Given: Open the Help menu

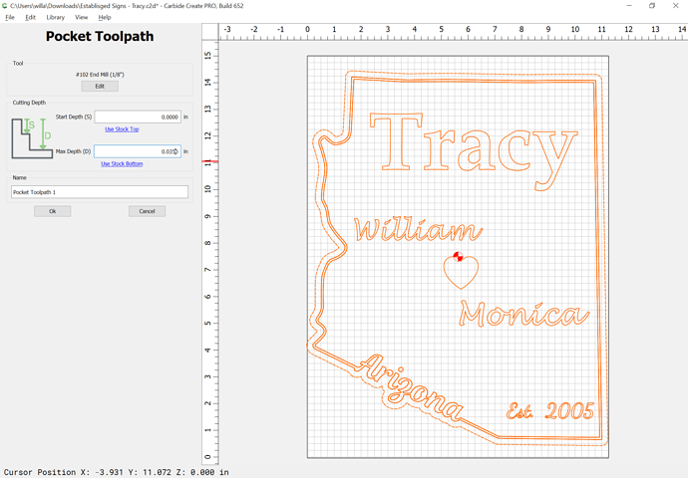Looking at the screenshot, I should (x=105, y=18).
